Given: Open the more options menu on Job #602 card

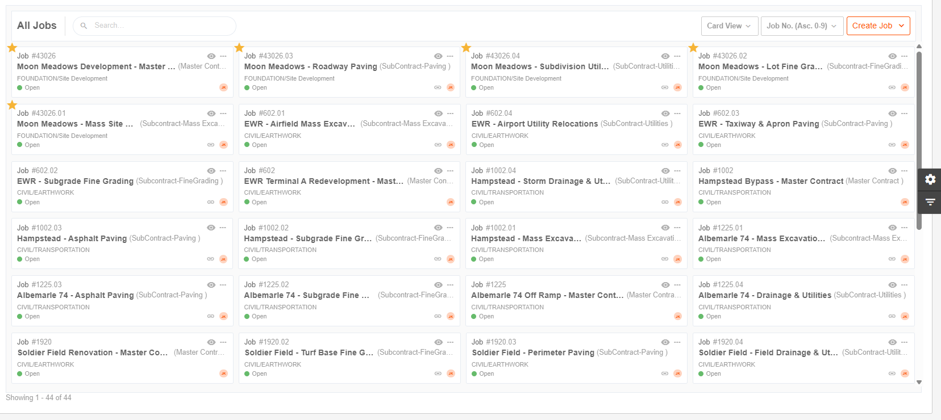Looking at the screenshot, I should [x=450, y=171].
